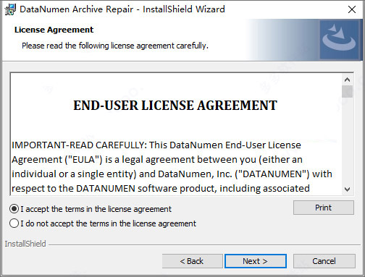Proceed with the Next button
Screen dimensions: 365x277
tap(256, 261)
